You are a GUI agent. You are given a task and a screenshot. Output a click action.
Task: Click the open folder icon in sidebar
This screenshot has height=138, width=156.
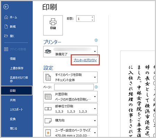(6, 36)
